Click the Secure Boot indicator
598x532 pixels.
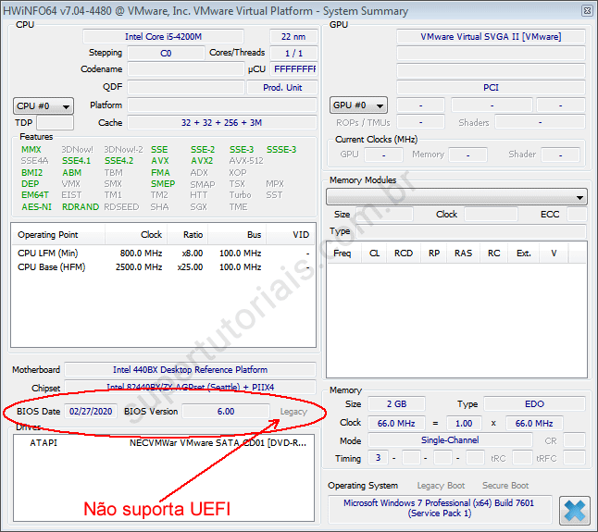[505, 486]
